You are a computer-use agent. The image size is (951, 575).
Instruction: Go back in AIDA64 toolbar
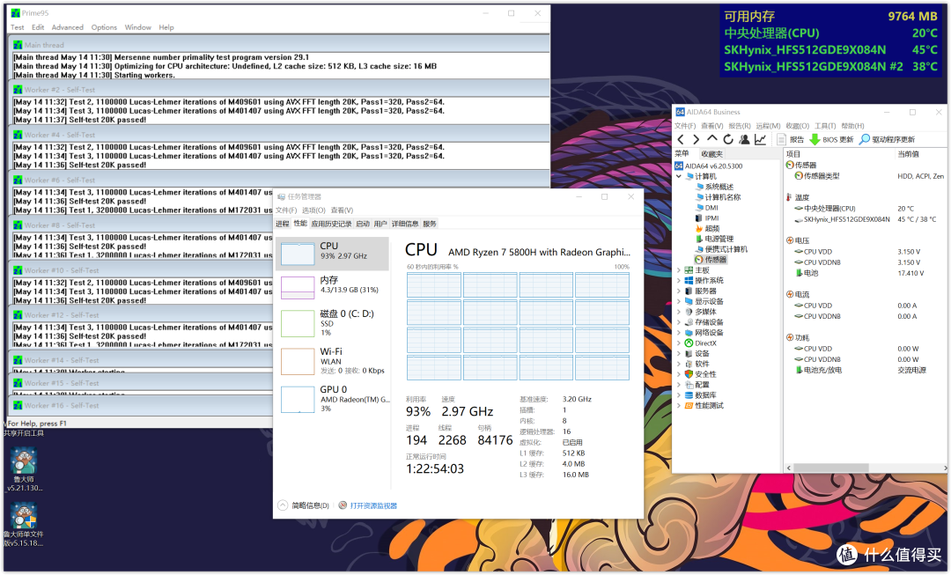681,139
